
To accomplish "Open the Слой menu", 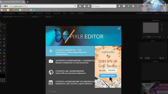I will pyautogui.click(x=31, y=13).
